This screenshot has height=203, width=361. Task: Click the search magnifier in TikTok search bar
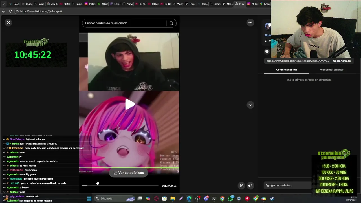coord(171,23)
